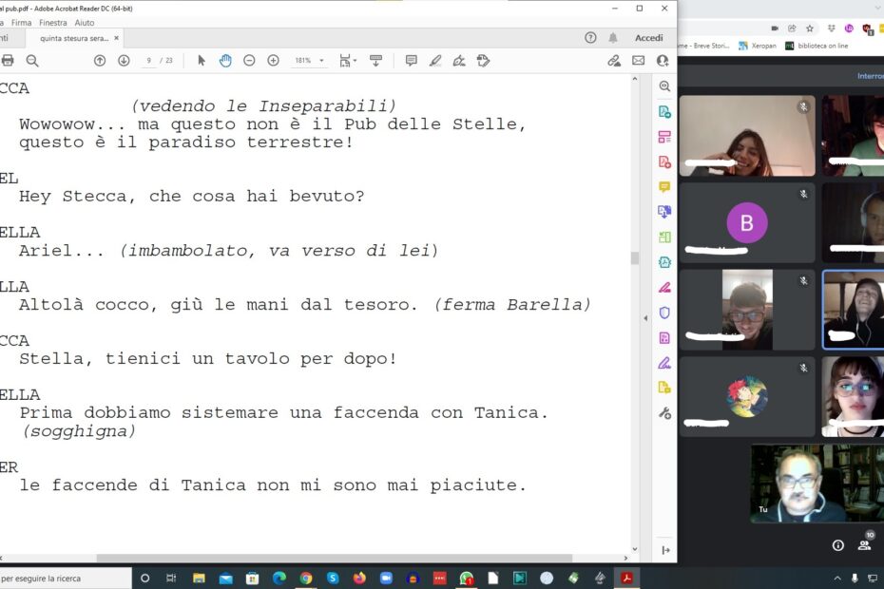The width and height of the screenshot is (884, 589).
Task: Zoom in with the plus circle icon
Action: pos(273,61)
